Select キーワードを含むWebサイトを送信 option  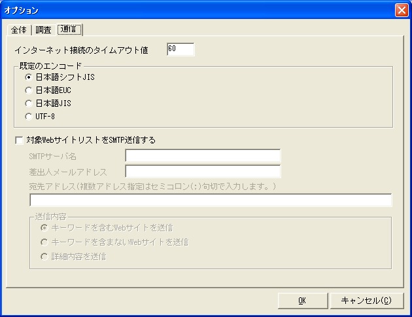(x=44, y=228)
